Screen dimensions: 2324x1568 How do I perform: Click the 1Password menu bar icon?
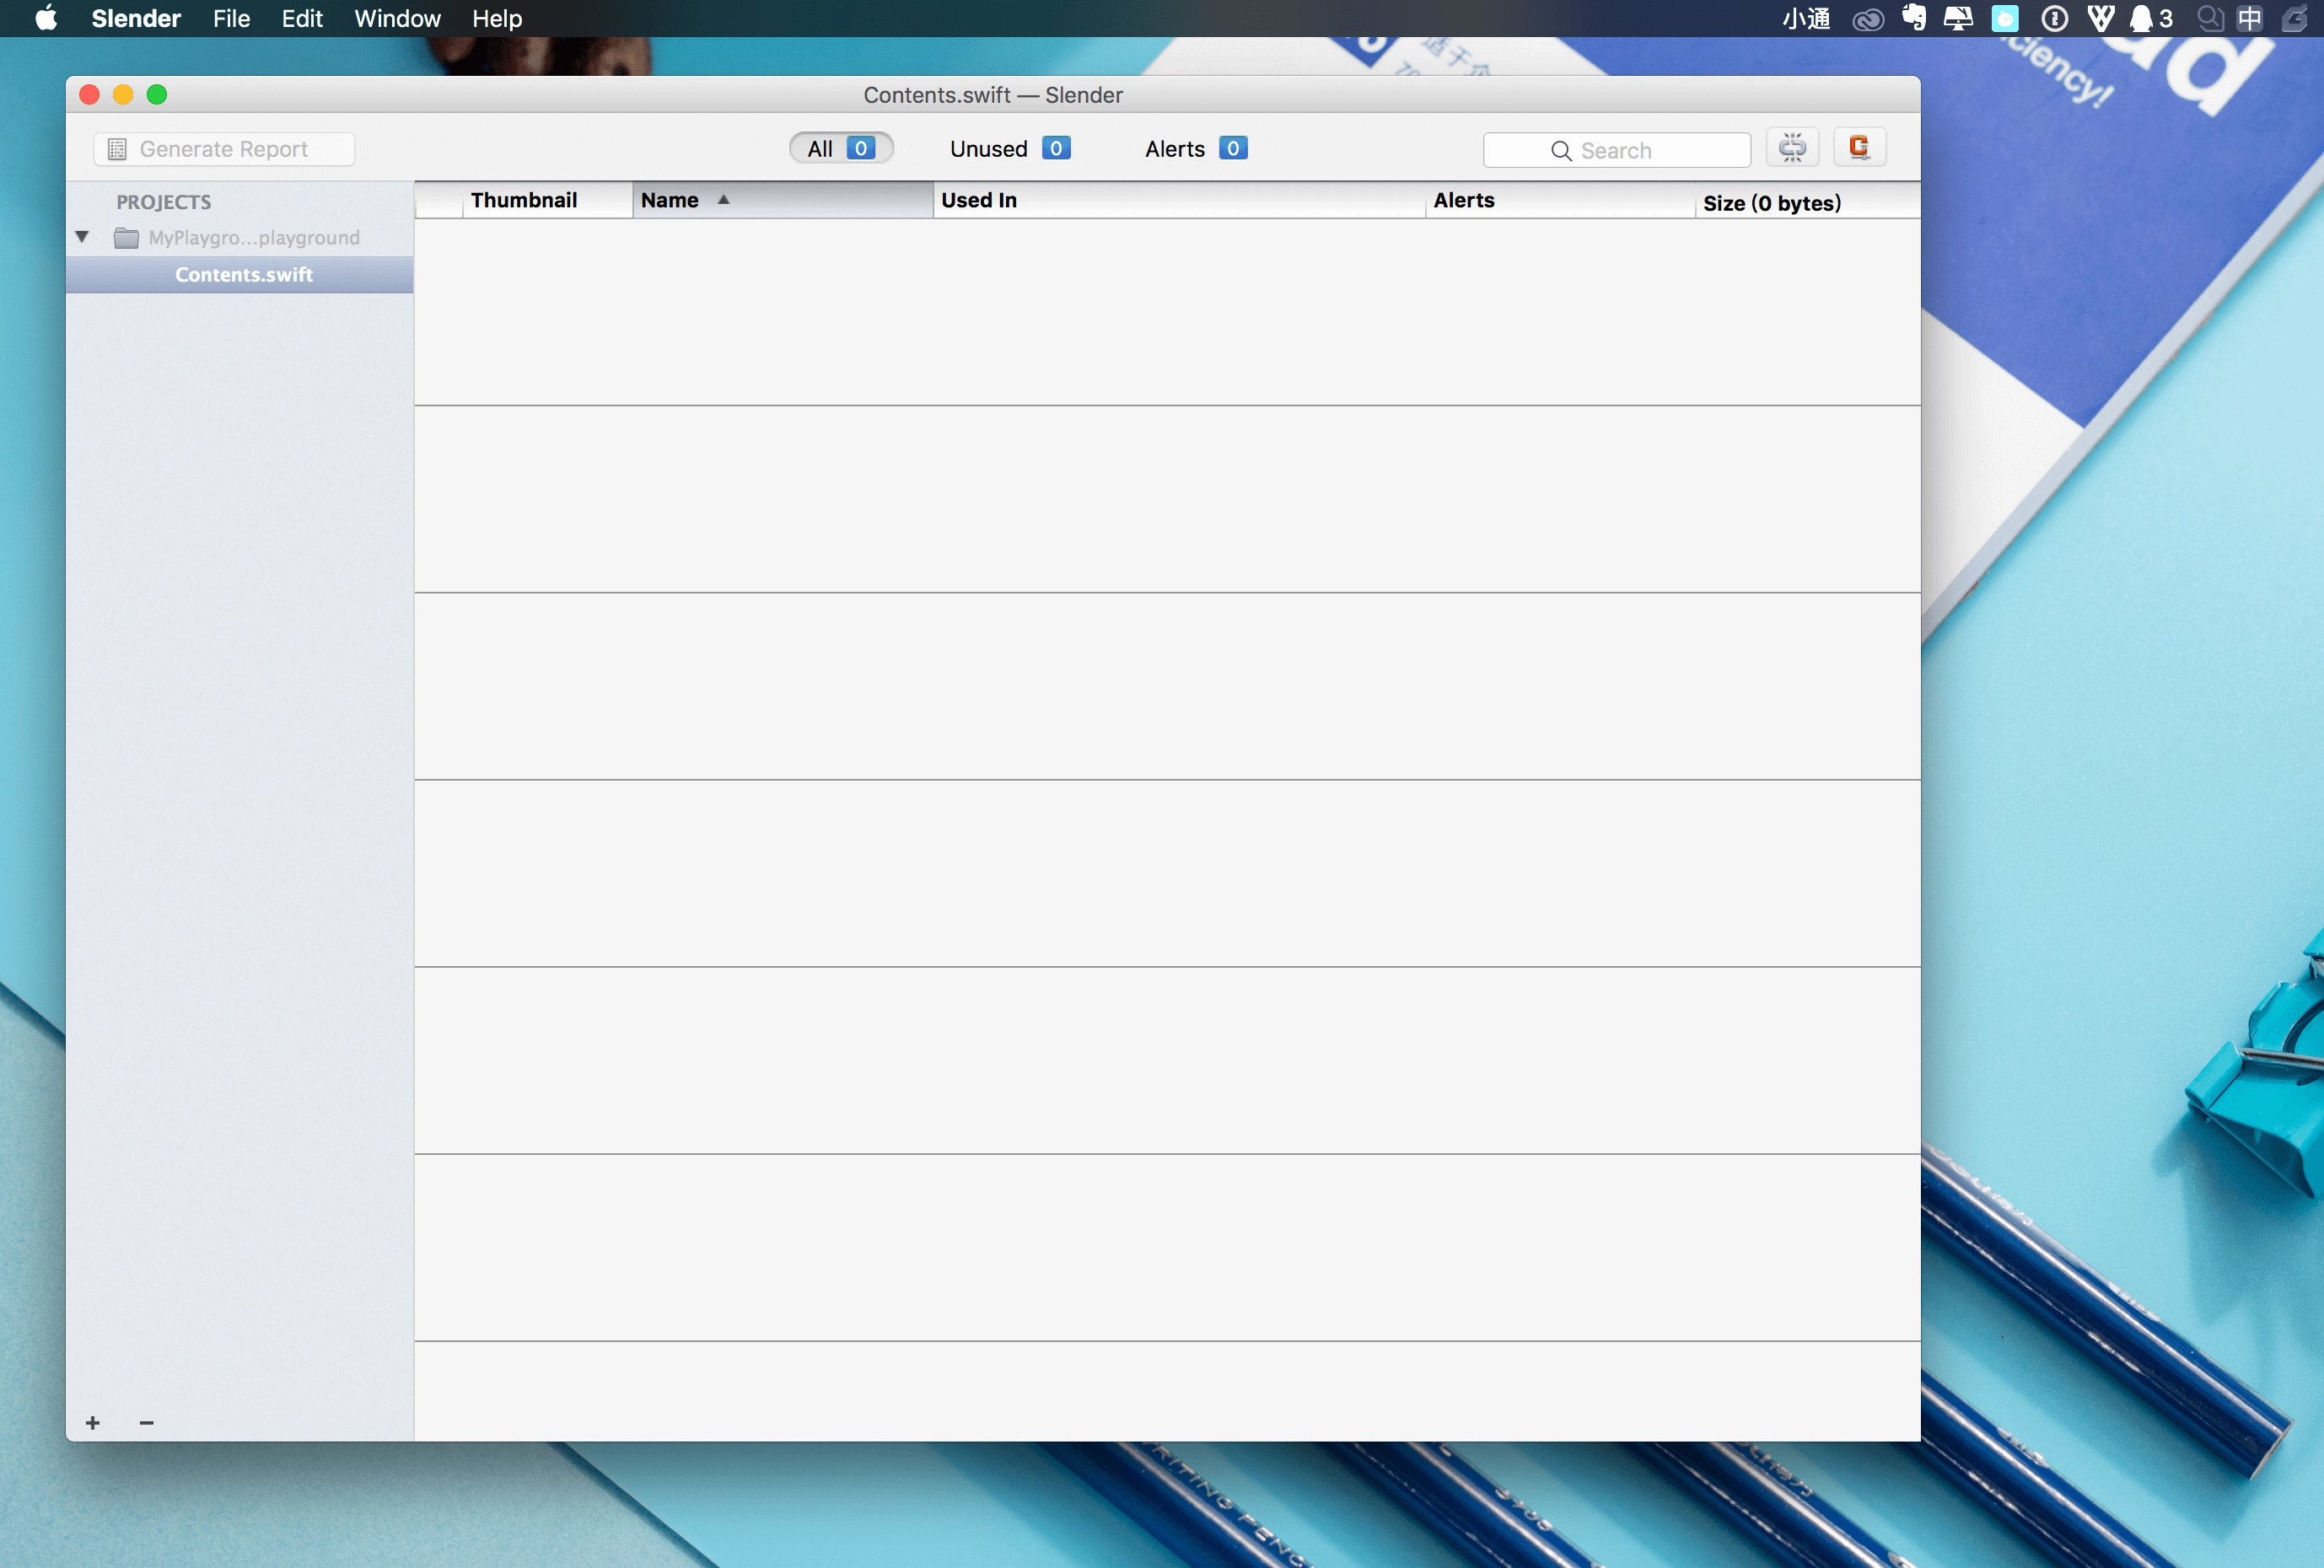click(x=2054, y=18)
